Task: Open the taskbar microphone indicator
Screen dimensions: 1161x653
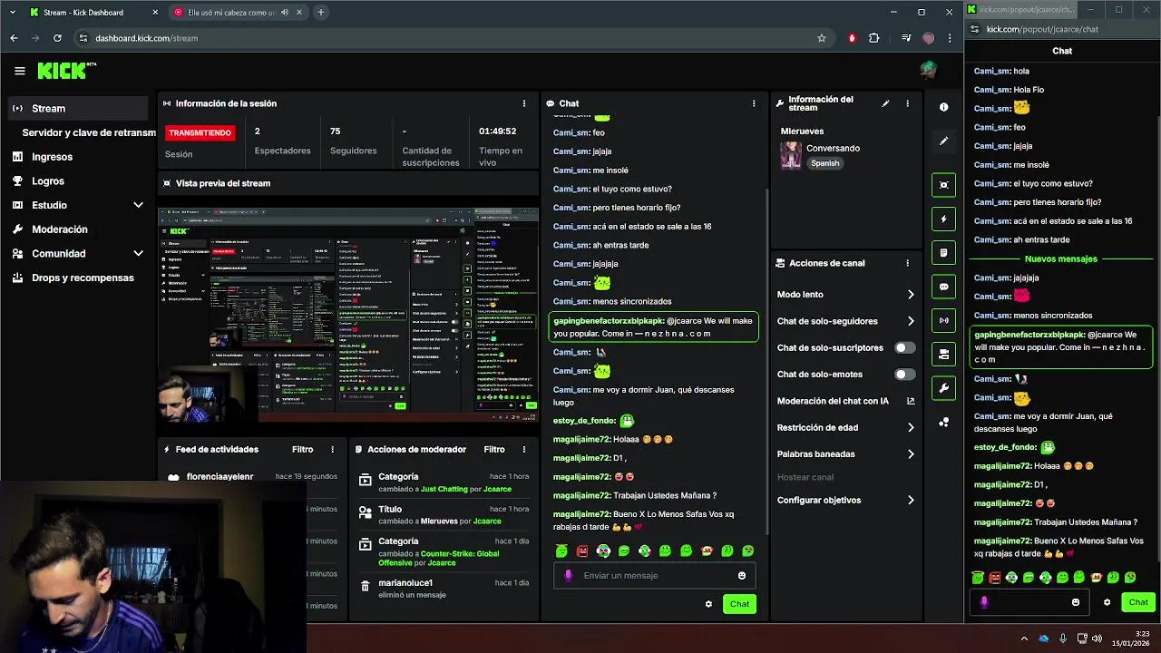Action: [1063, 638]
